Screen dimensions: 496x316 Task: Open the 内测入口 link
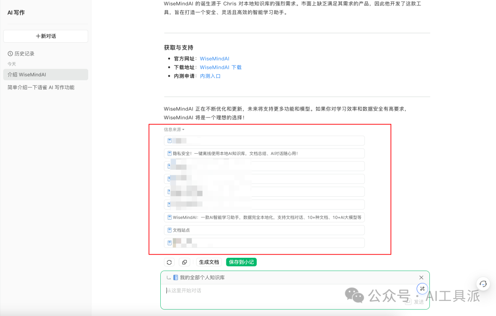pos(210,76)
